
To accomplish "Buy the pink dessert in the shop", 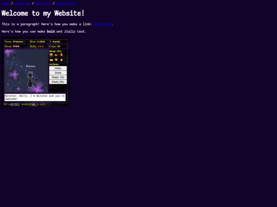I will click(x=62, y=60).
